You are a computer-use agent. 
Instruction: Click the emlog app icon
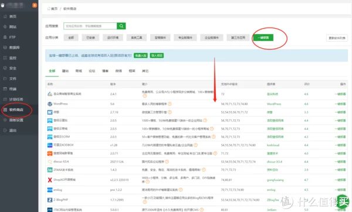(x=50, y=190)
